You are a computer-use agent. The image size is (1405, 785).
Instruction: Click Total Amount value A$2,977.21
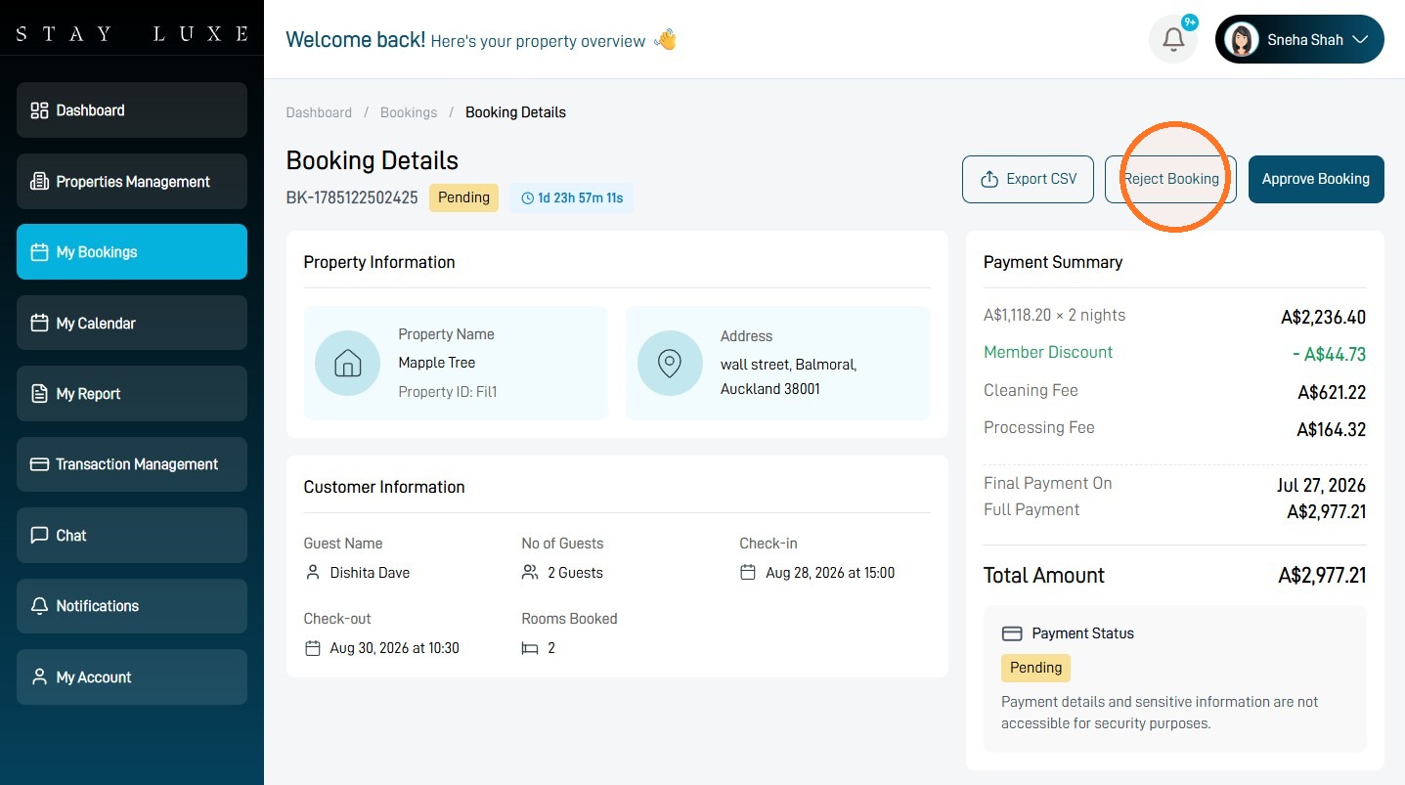(x=1322, y=576)
